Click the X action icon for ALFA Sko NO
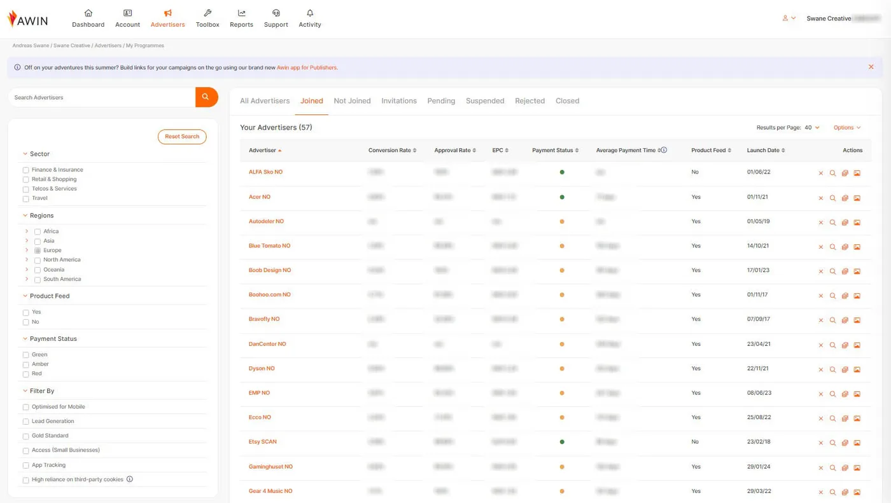The height and width of the screenshot is (503, 891). click(x=821, y=173)
